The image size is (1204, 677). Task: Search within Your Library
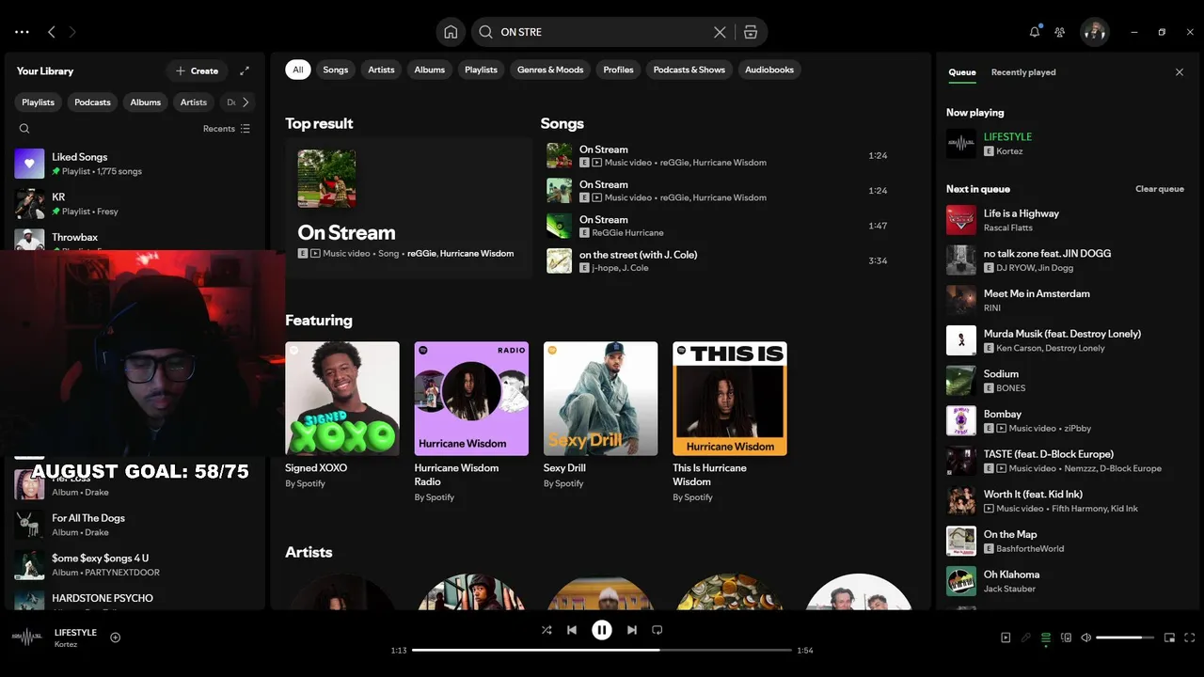coord(24,129)
